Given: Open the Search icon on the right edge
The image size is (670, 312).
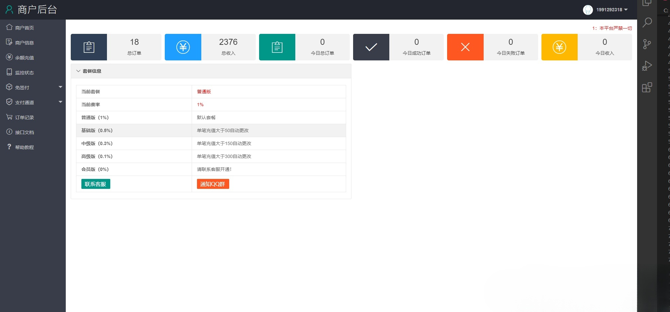Looking at the screenshot, I should tap(647, 22).
